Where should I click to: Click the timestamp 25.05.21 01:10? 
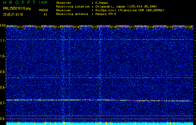coord(13,15)
